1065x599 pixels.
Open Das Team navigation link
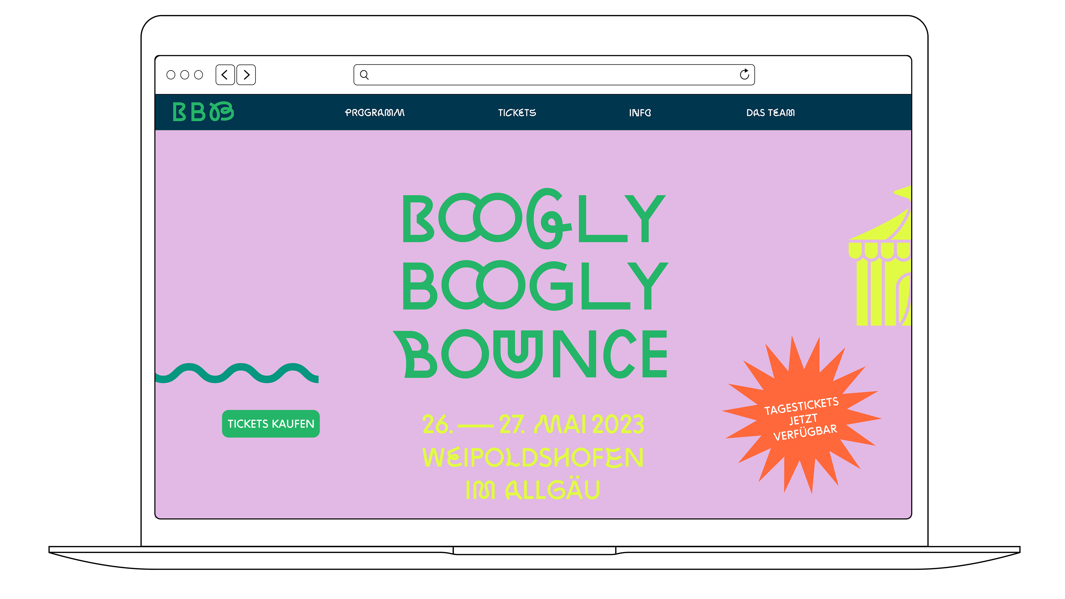click(770, 113)
